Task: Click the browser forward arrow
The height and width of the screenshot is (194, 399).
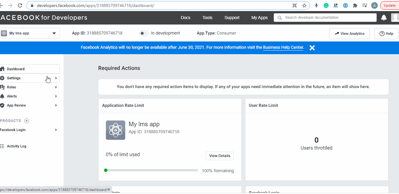Action: point(11,5)
